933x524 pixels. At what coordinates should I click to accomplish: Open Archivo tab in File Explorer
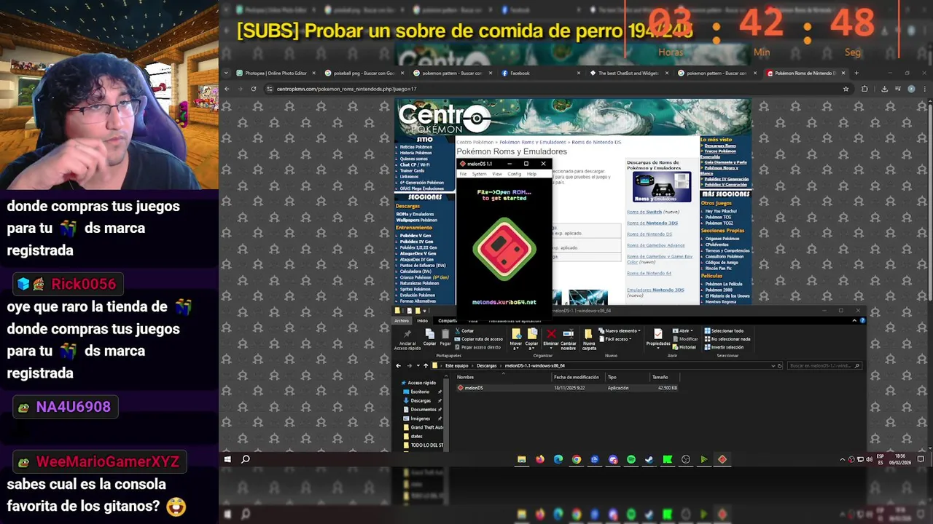(402, 321)
